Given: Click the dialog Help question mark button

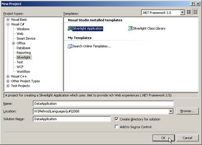Looking at the screenshot, I should pos(192,4).
